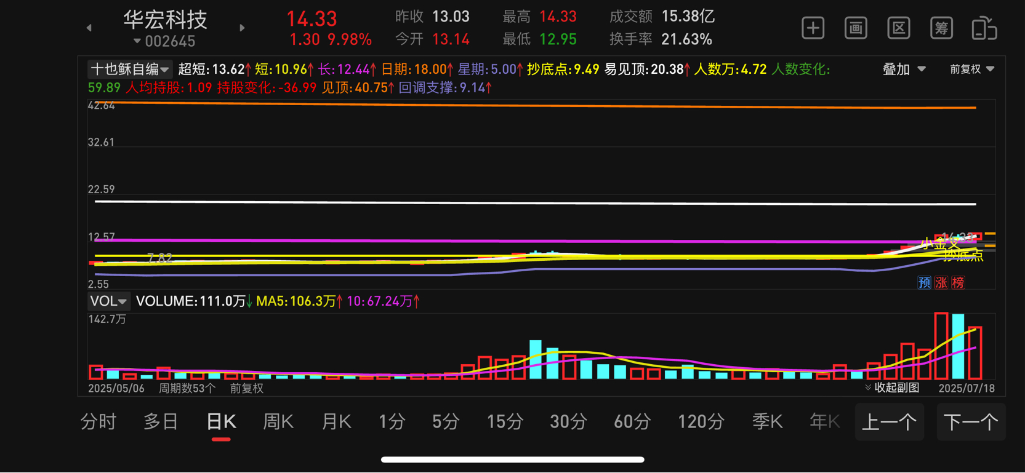1025x473 pixels.
Task: Tap the 最低 12.95 value
Action: coord(558,39)
